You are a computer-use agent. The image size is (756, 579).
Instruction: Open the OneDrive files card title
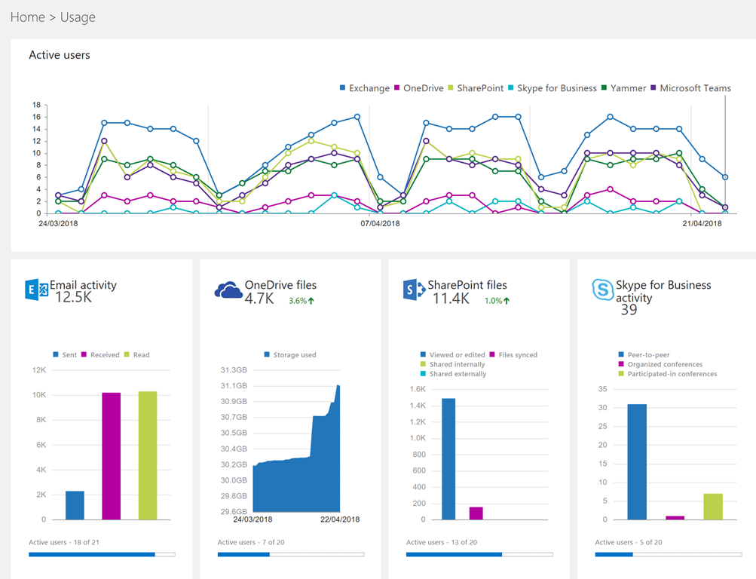point(280,285)
